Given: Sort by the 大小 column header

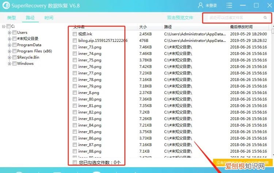Looking at the screenshot, I should [143, 27].
